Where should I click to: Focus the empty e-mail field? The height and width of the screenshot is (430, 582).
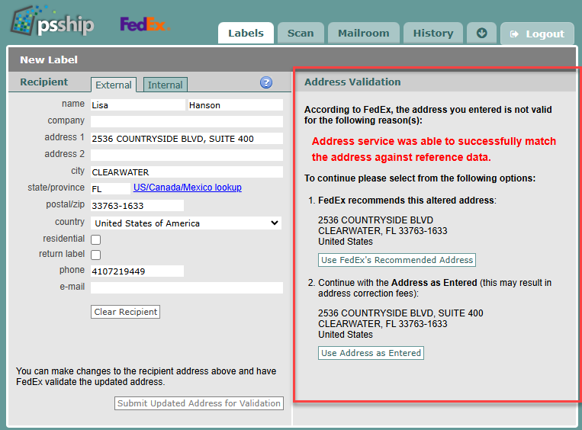(187, 288)
